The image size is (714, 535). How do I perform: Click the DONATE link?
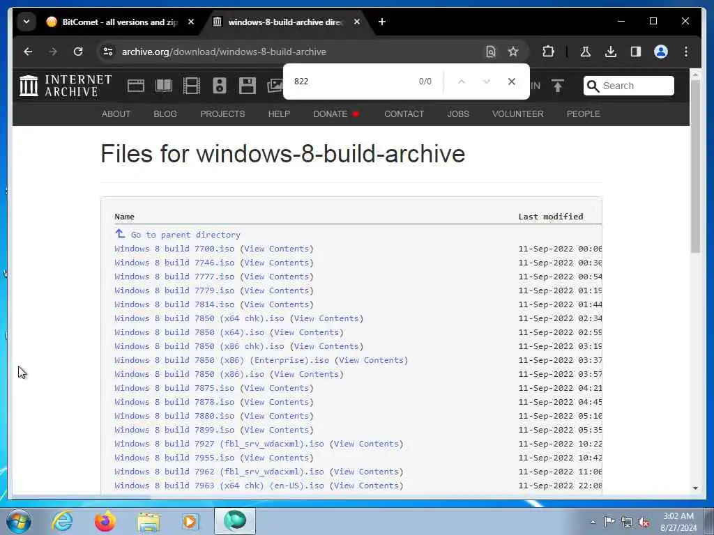tap(336, 114)
